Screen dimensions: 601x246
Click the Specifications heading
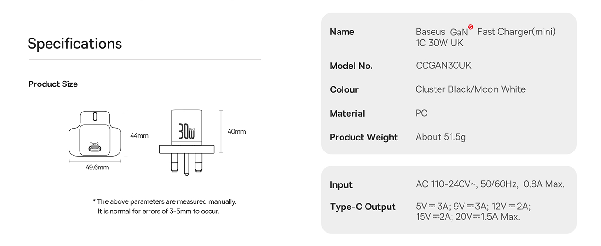point(74,43)
